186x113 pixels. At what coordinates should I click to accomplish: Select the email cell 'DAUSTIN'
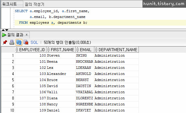pos(85,86)
